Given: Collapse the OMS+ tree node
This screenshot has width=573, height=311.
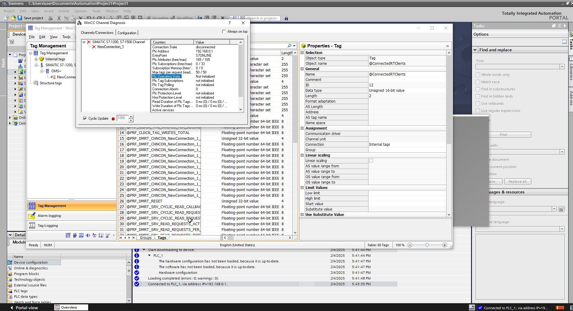Looking at the screenshot, I should click(42, 71).
